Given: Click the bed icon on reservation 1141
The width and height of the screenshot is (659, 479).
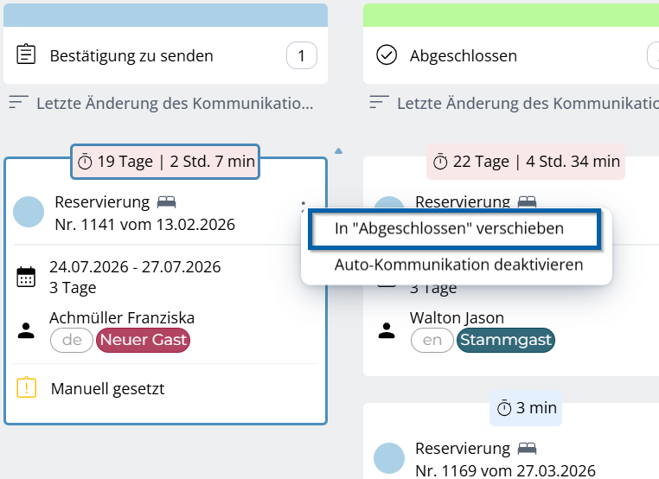Looking at the screenshot, I should tap(166, 202).
